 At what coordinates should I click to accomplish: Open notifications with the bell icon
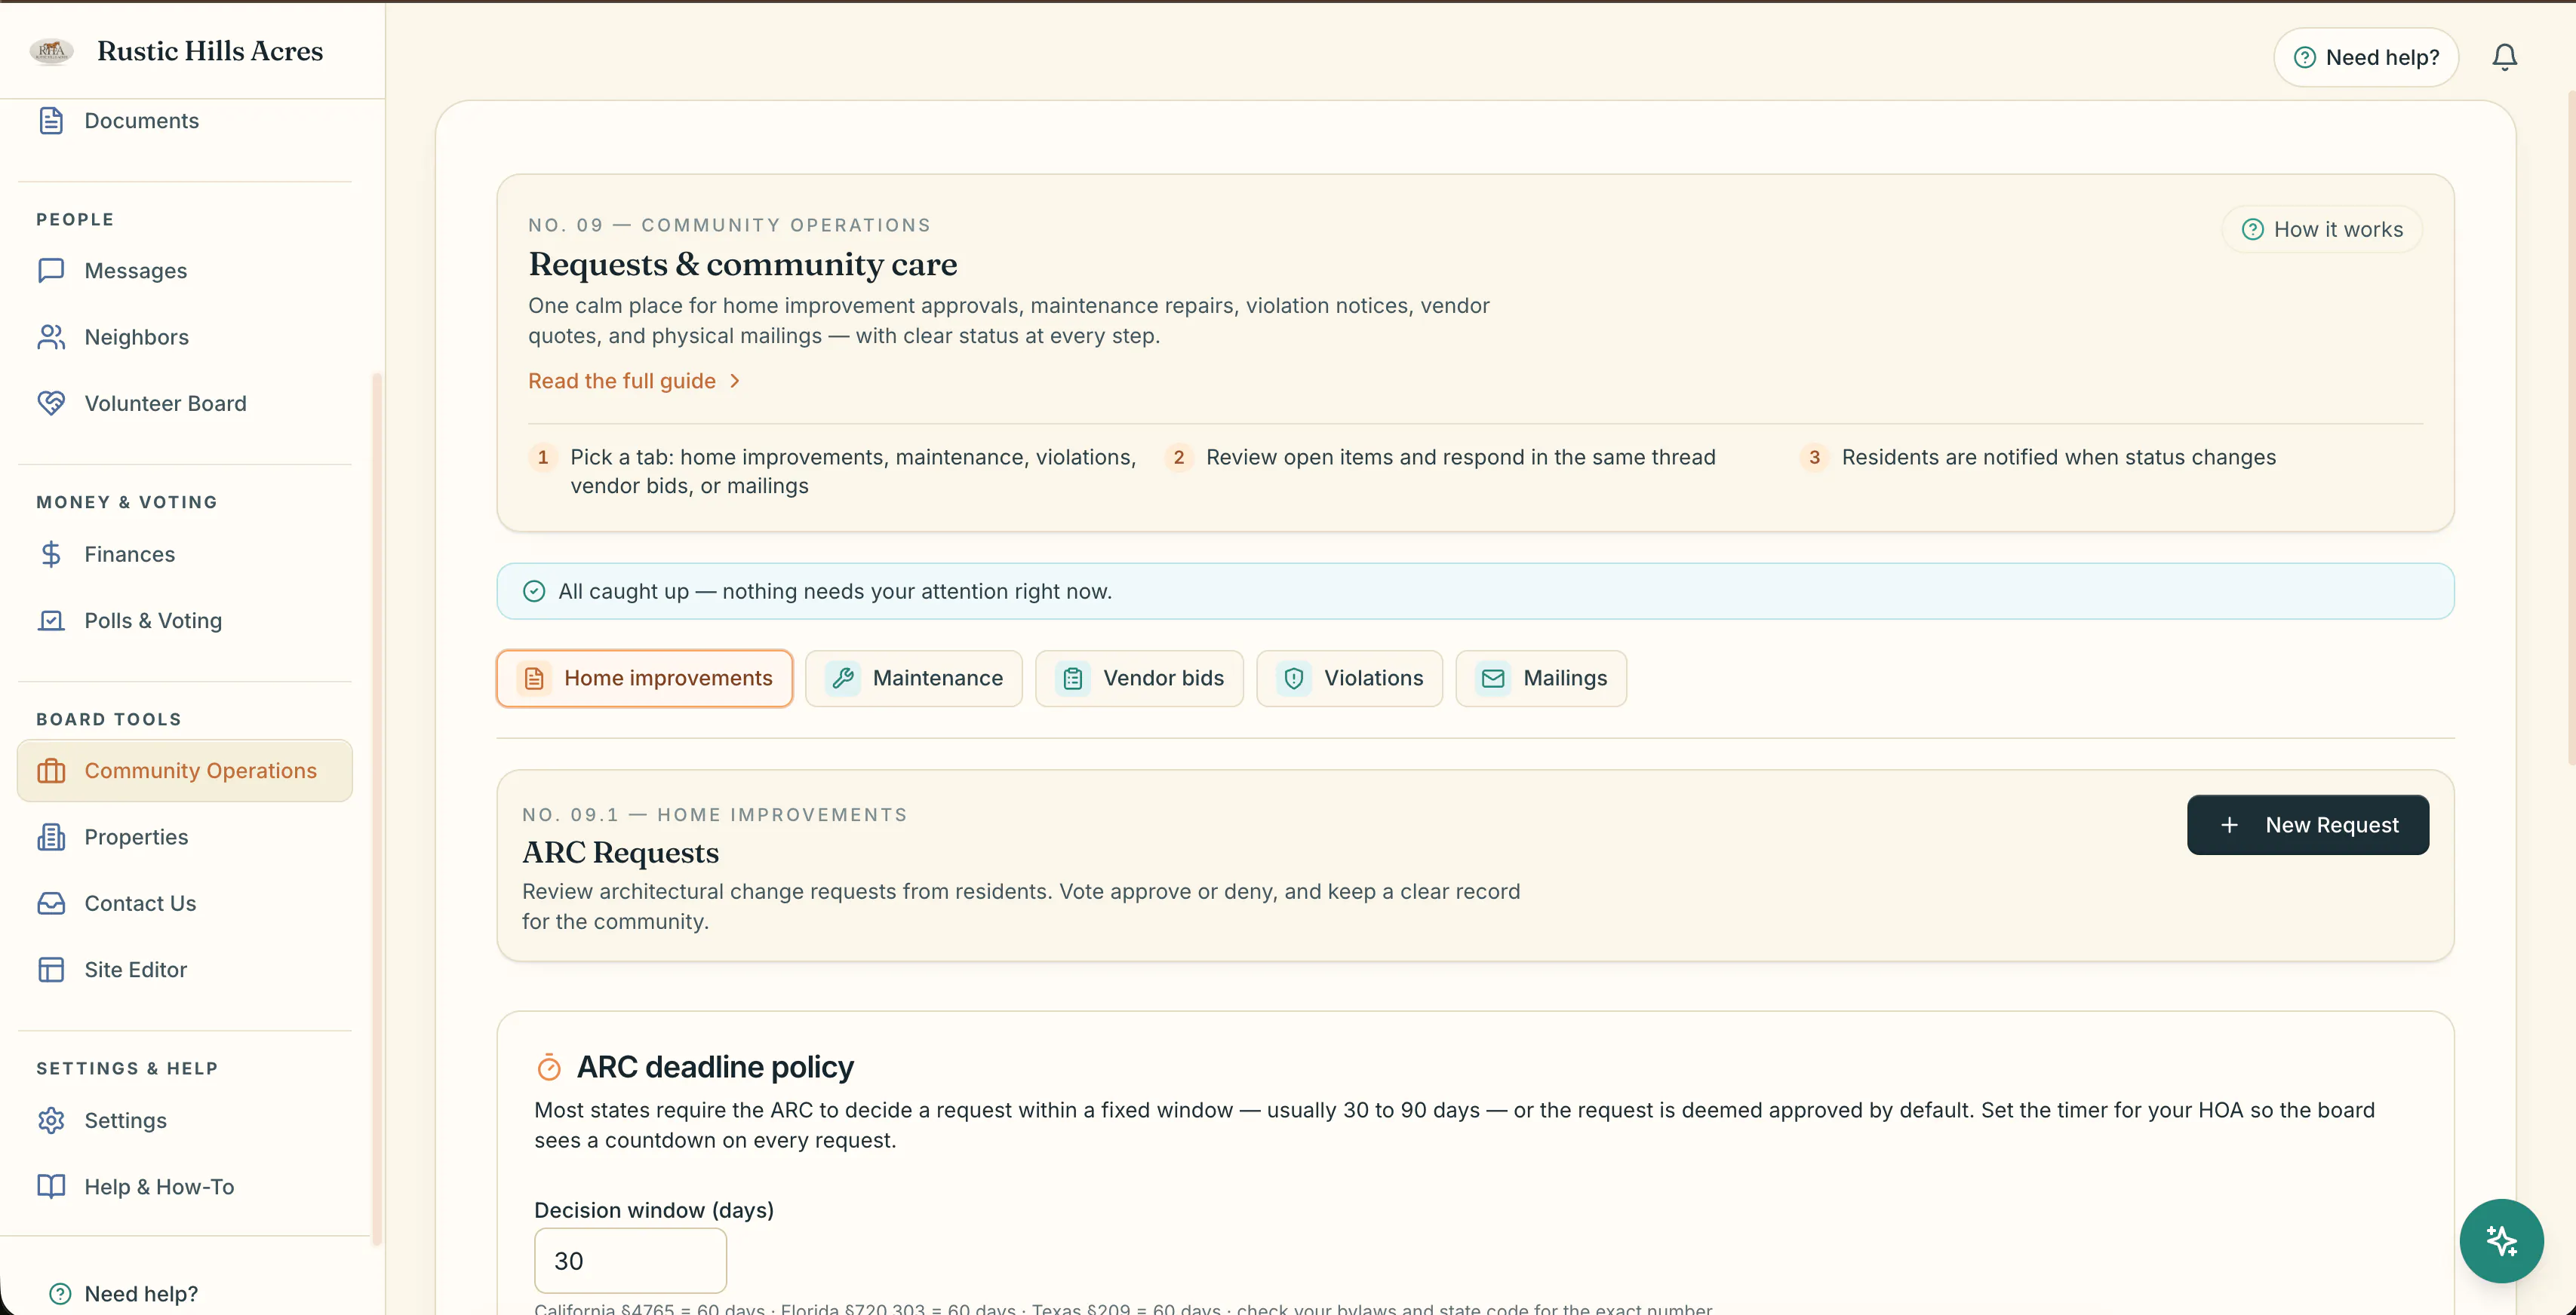(x=2504, y=57)
